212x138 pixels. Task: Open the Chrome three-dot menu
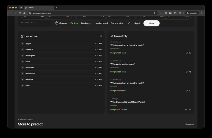[x=201, y=13]
